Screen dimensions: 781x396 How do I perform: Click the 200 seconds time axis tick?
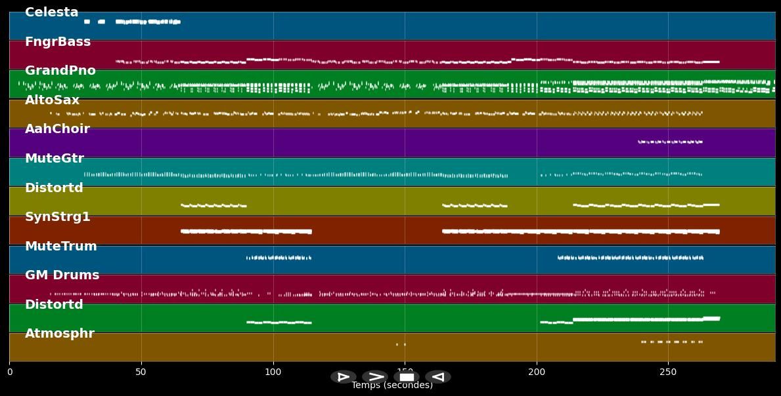coord(537,372)
